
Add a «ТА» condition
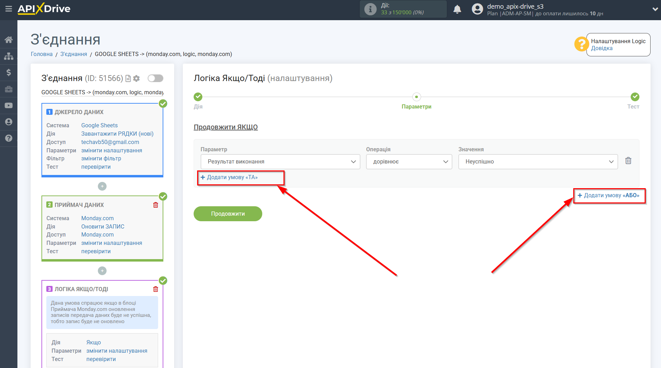pyautogui.click(x=229, y=177)
